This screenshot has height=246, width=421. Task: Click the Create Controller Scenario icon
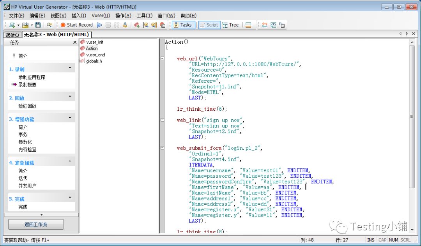point(137,25)
